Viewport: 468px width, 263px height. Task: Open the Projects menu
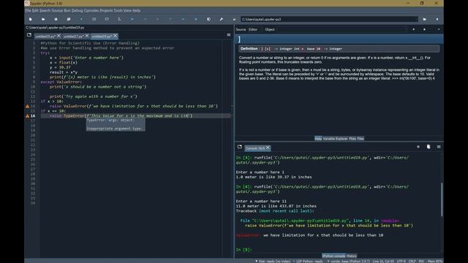point(106,10)
